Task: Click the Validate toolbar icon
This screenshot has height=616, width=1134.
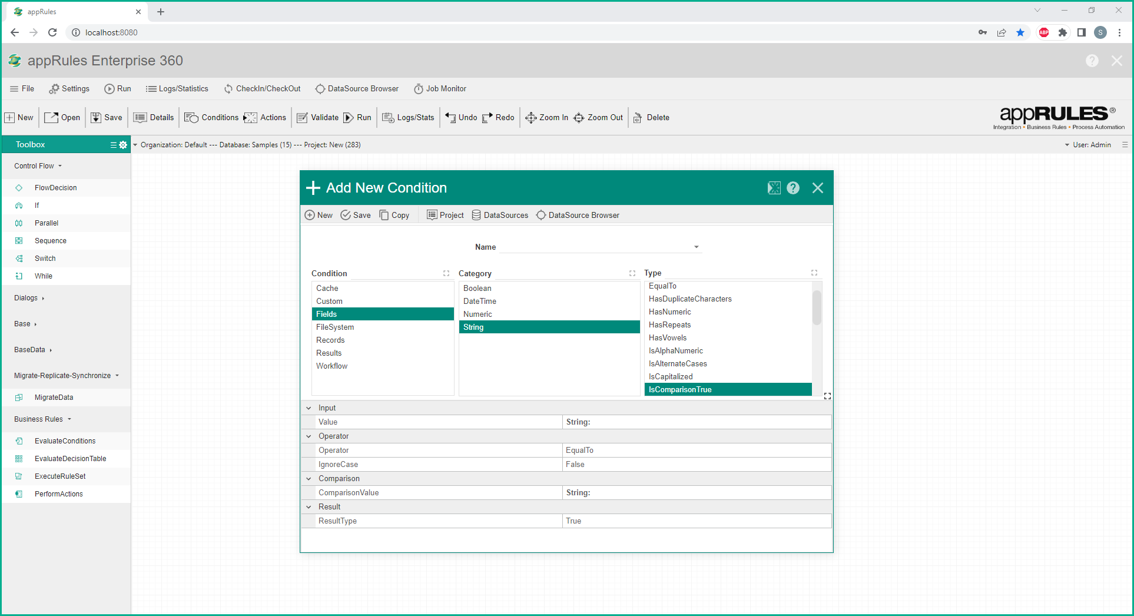Action: (303, 118)
